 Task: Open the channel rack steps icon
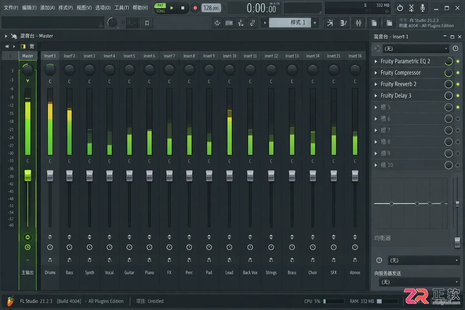click(344, 23)
